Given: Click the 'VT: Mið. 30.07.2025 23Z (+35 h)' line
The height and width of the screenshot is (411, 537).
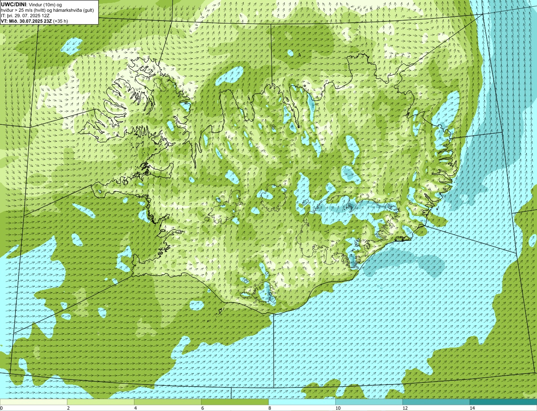Looking at the screenshot, I should [34, 21].
